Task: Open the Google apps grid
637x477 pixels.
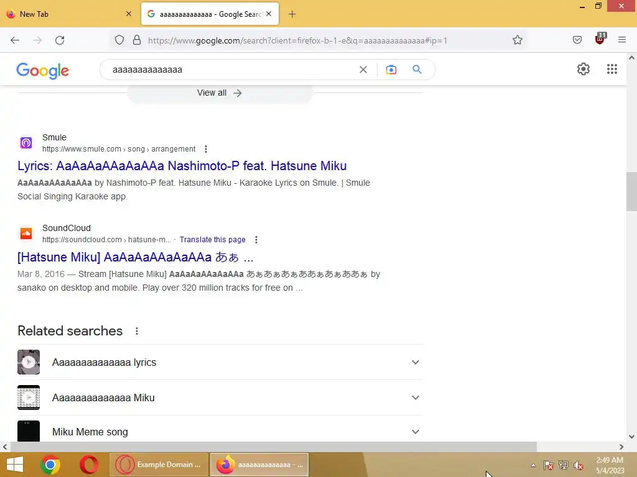Action: [x=612, y=69]
